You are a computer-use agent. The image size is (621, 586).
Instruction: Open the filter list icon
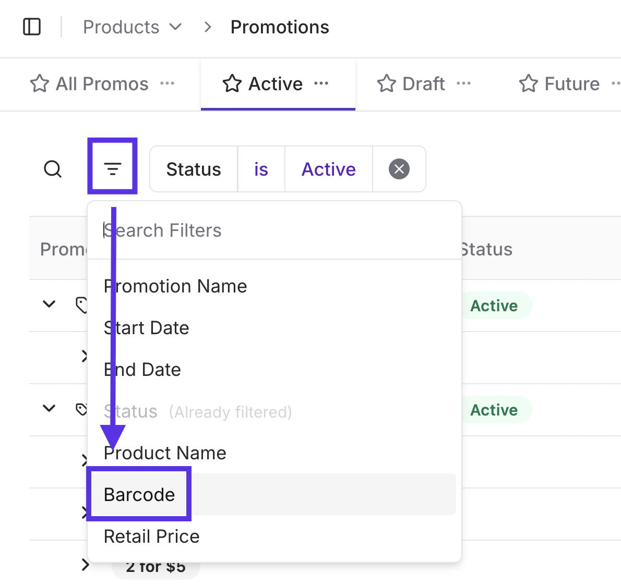coord(112,167)
